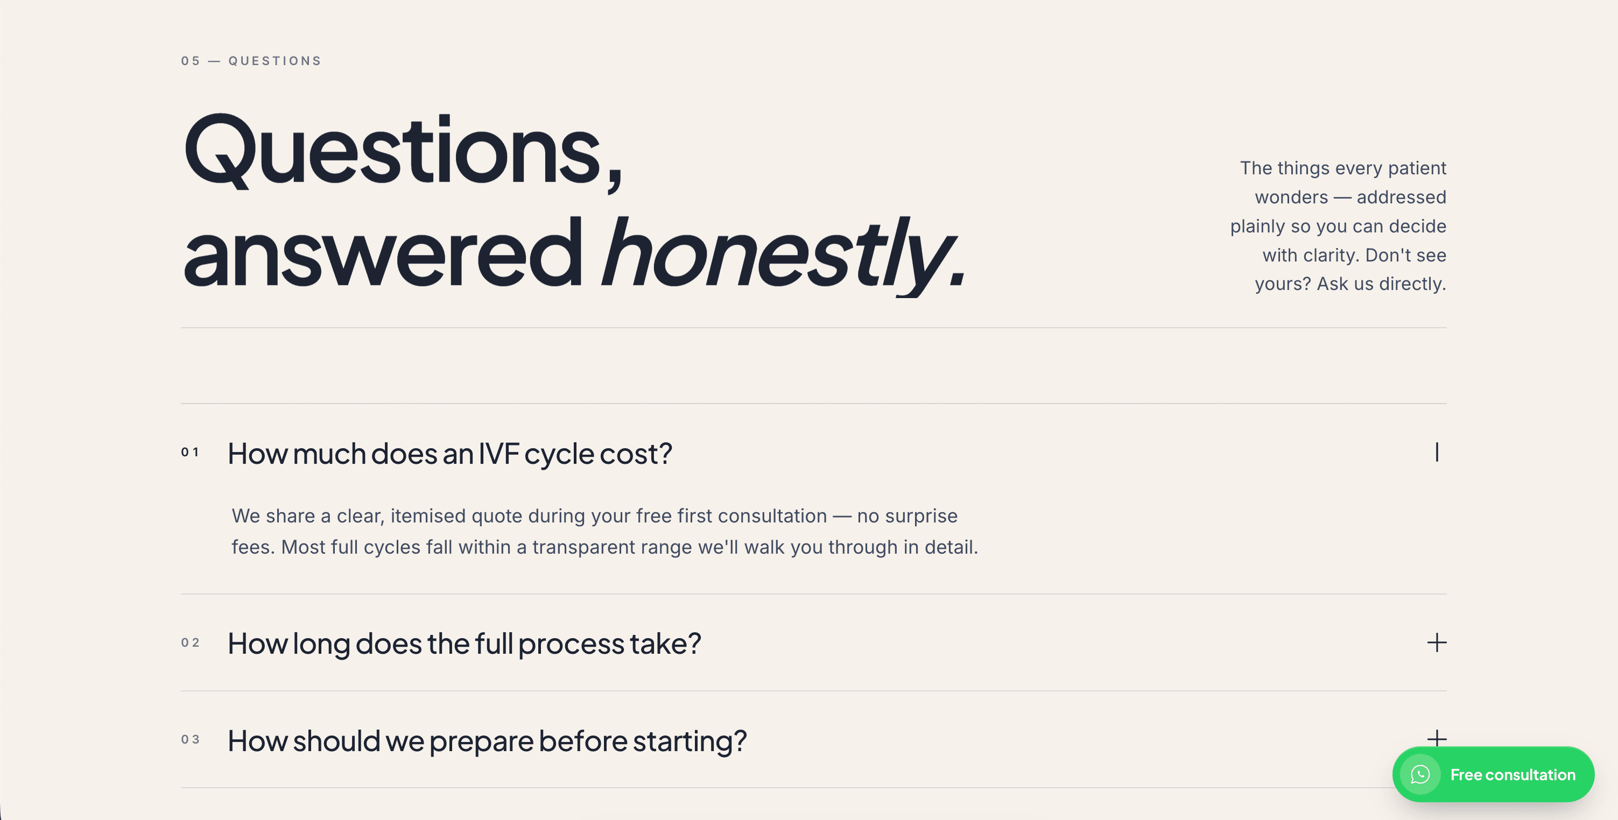This screenshot has height=820, width=1618.
Task: Open the Free consultation button
Action: click(1493, 774)
